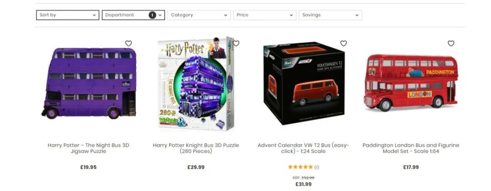Open the Category filter dropdown
The width and height of the screenshot is (491, 191).
(199, 15)
